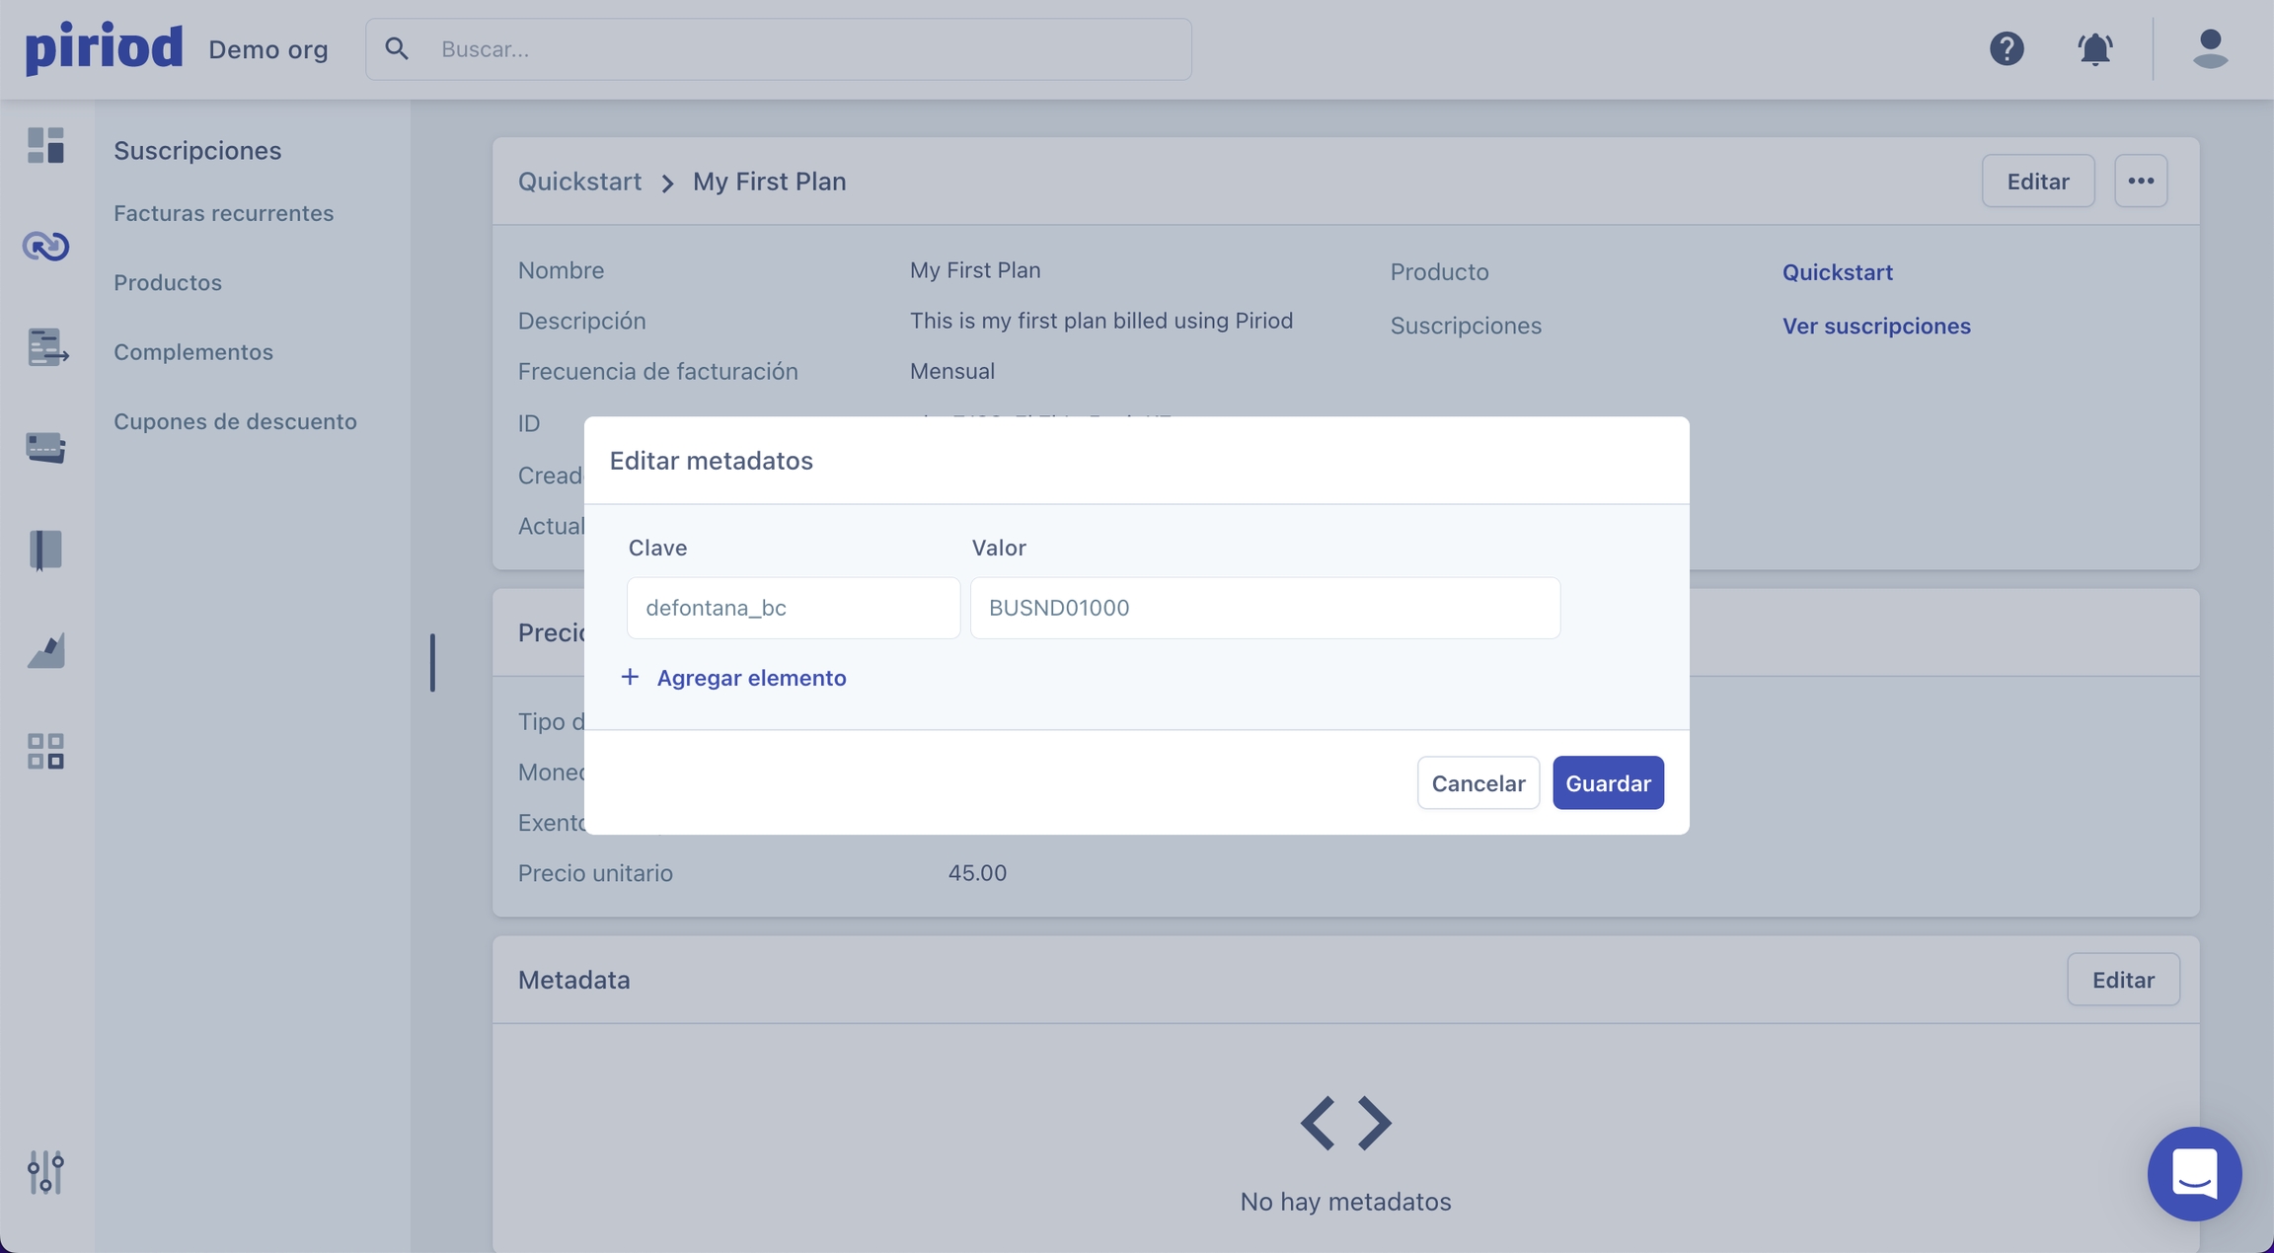Screen dimensions: 2274x1253
Task: Expand the three-dots plan options menu
Action: point(2140,181)
